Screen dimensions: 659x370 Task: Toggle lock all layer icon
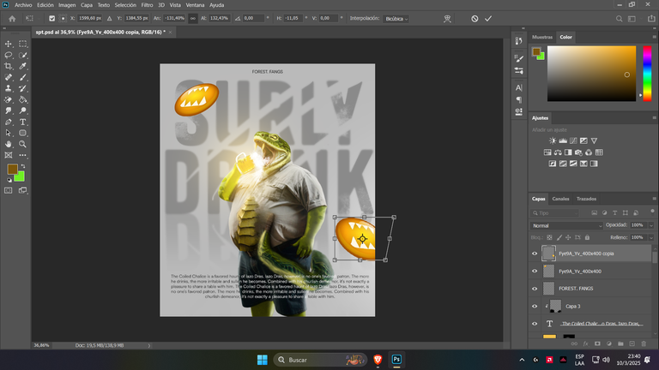point(587,237)
